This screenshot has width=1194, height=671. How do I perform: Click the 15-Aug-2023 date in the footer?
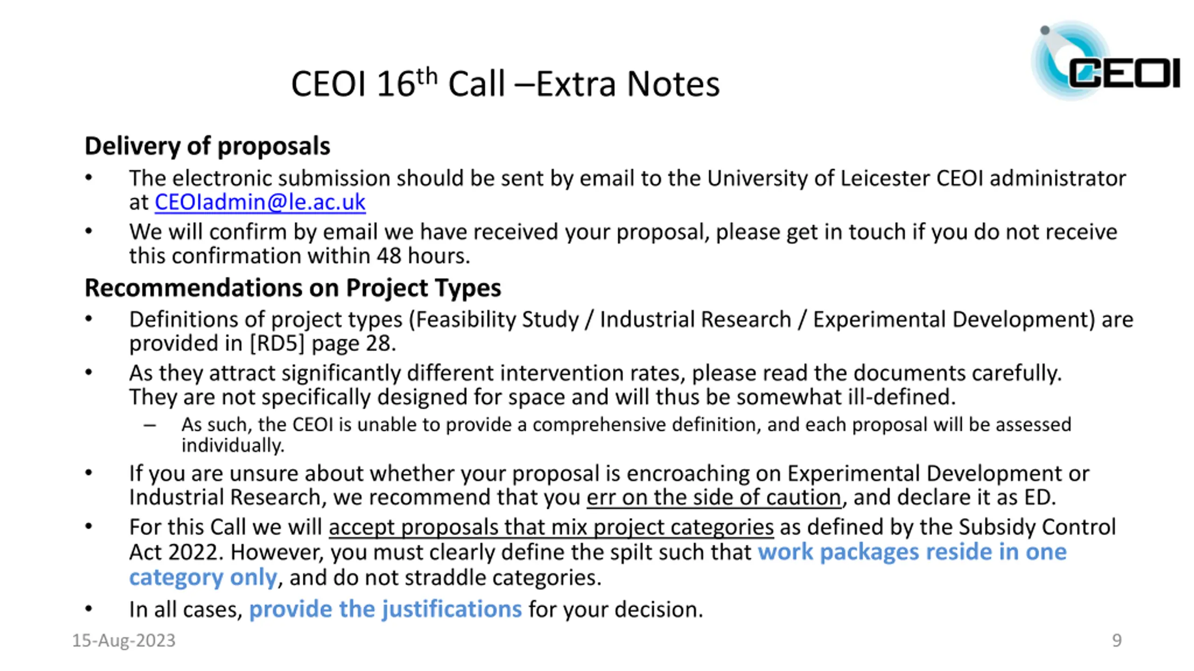click(124, 640)
